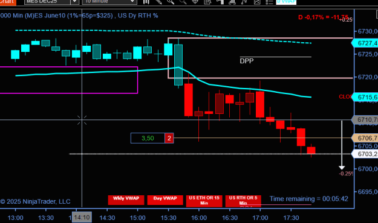Click the 16:00 time axis label

(199, 218)
